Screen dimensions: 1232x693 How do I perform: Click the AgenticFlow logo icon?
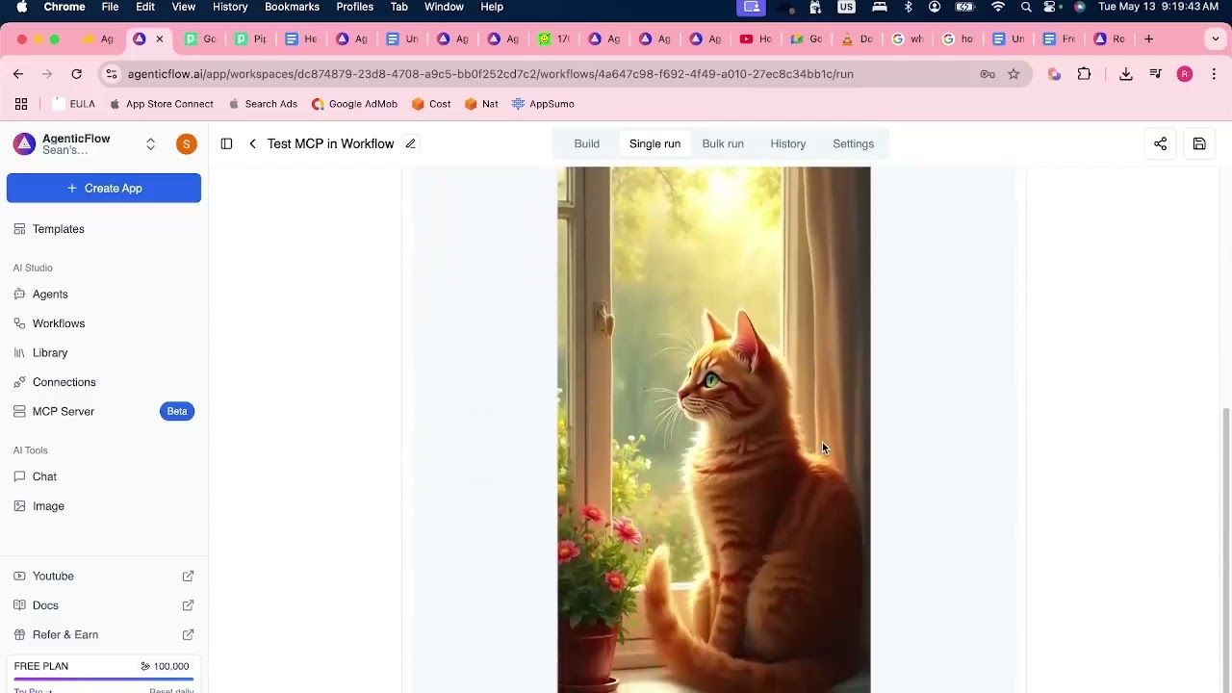tap(24, 144)
